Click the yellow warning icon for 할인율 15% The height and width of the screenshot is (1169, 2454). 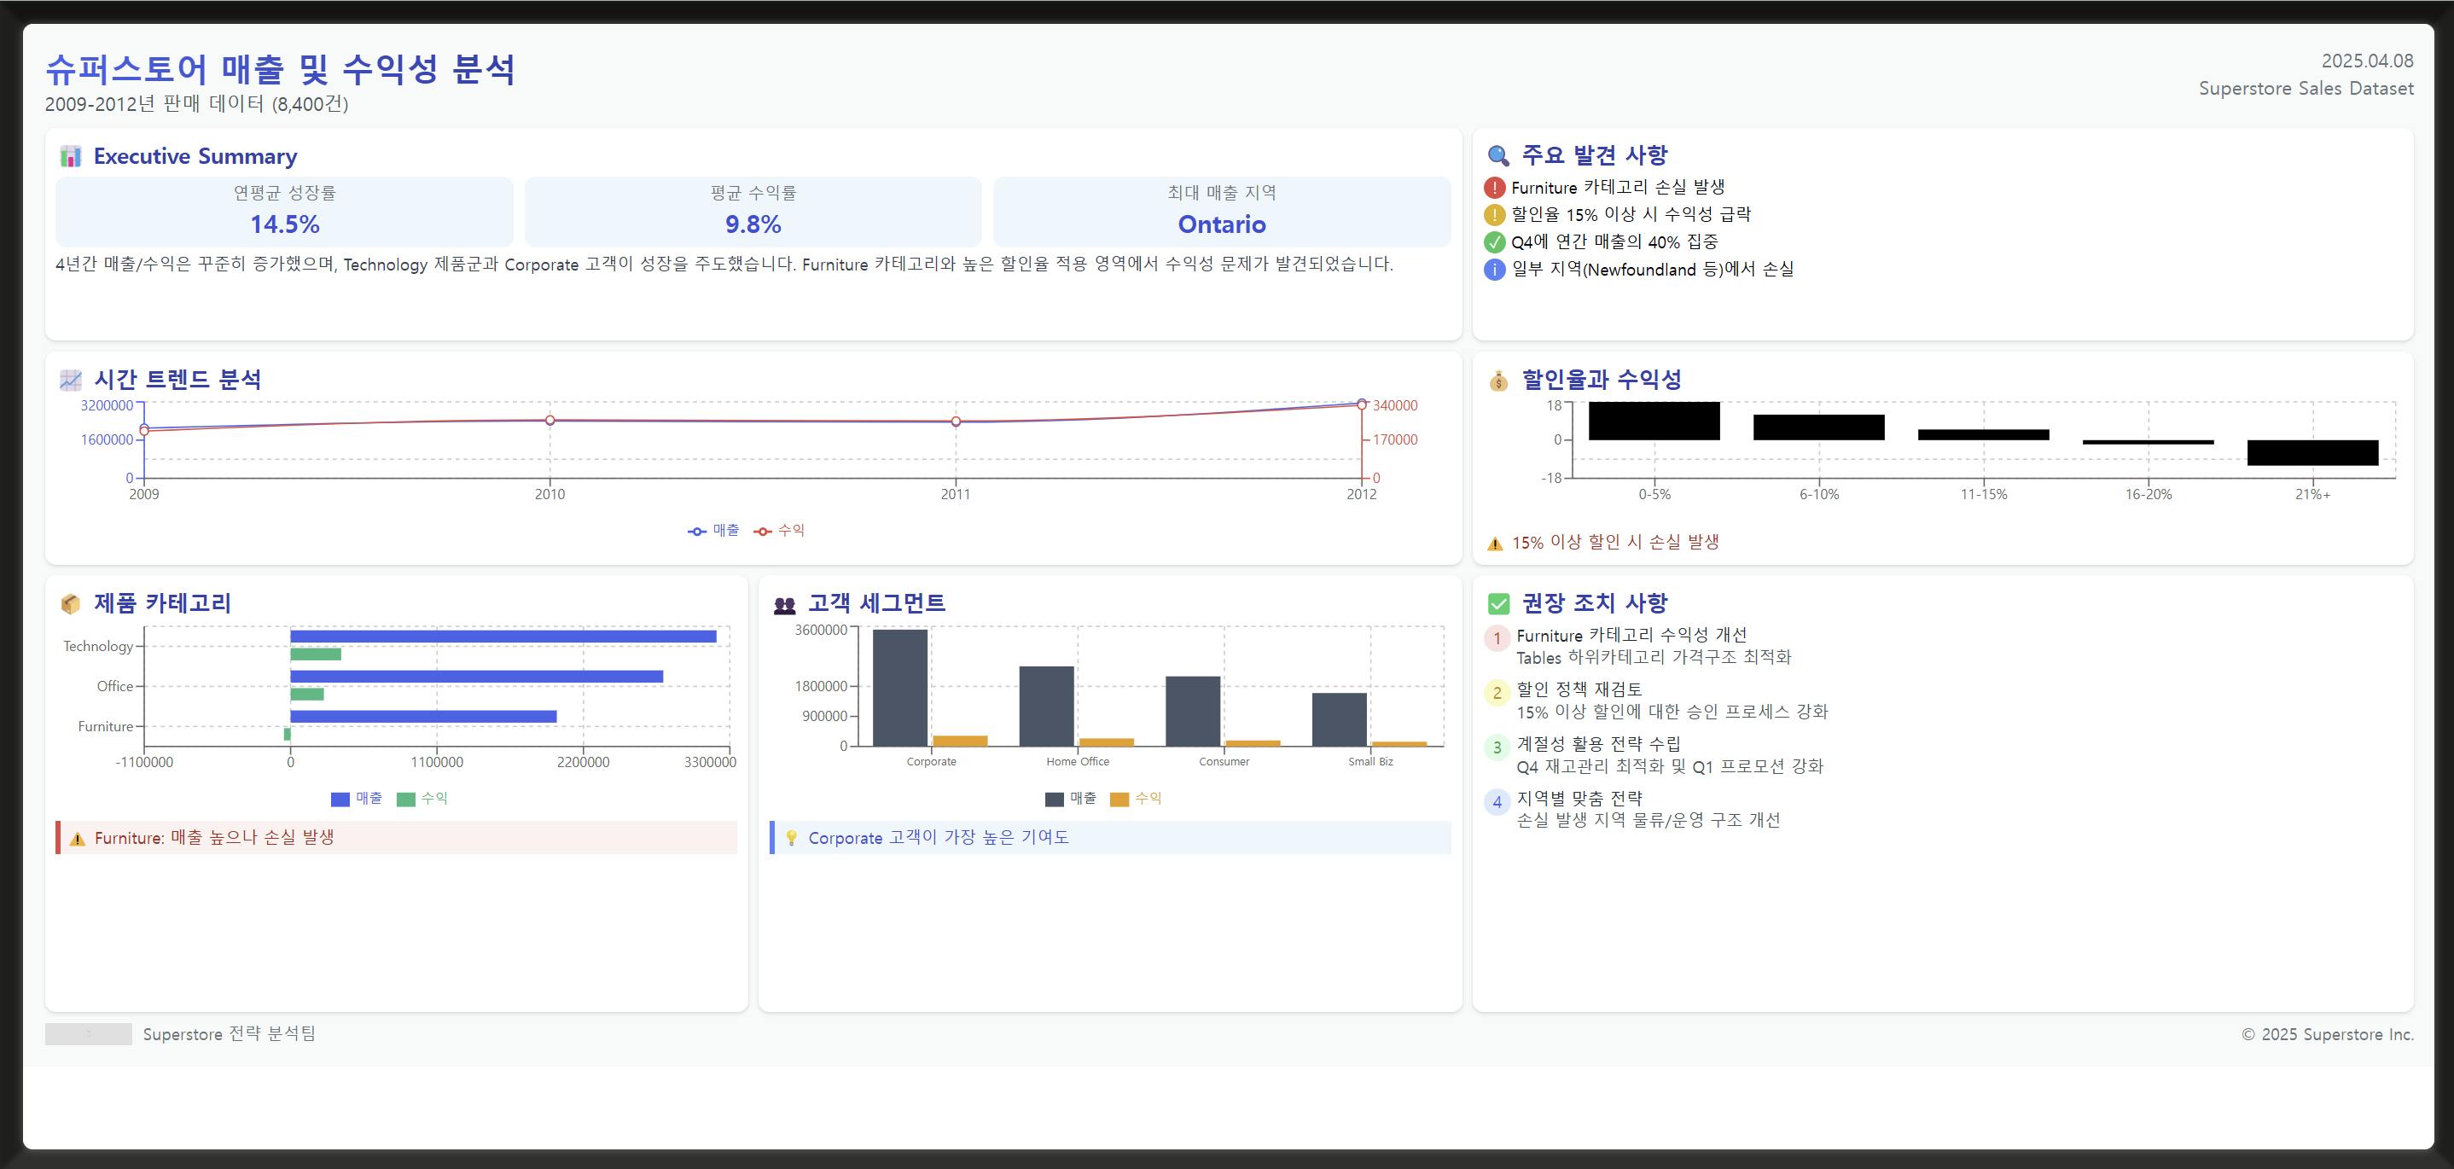pyautogui.click(x=1495, y=215)
